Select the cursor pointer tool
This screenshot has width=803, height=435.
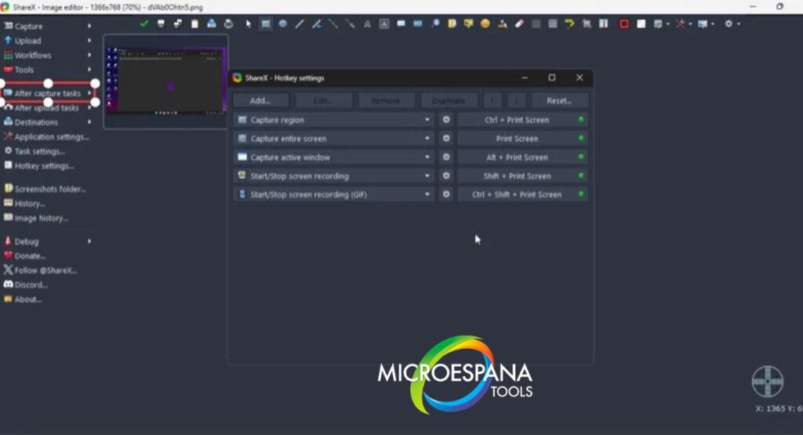click(x=249, y=24)
